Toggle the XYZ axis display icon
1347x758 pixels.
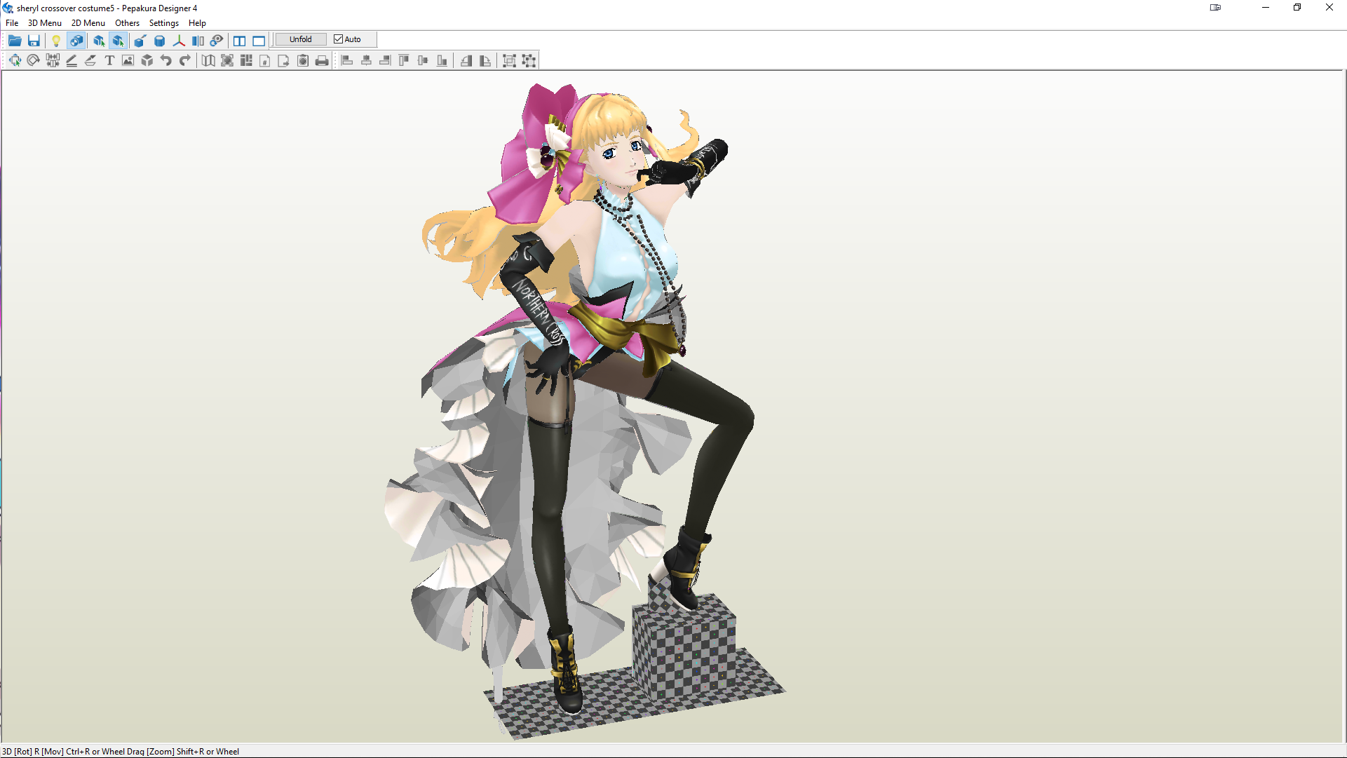coord(179,40)
